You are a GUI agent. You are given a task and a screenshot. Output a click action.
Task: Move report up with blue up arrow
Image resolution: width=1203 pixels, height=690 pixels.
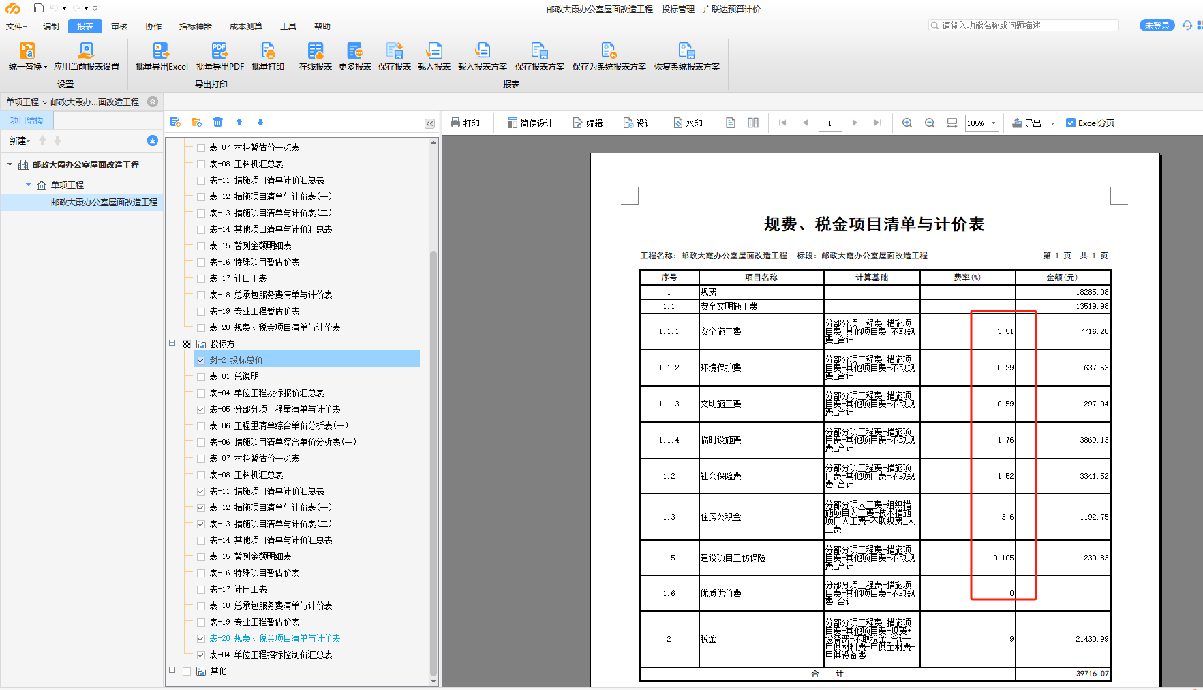click(239, 122)
